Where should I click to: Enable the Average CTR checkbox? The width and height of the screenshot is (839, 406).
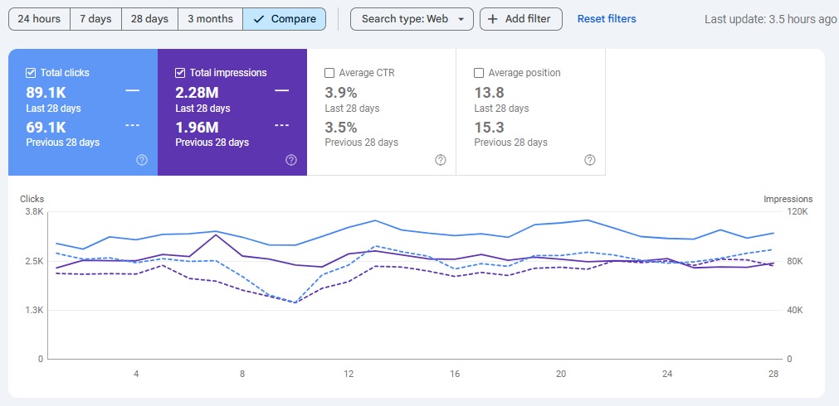coord(329,73)
